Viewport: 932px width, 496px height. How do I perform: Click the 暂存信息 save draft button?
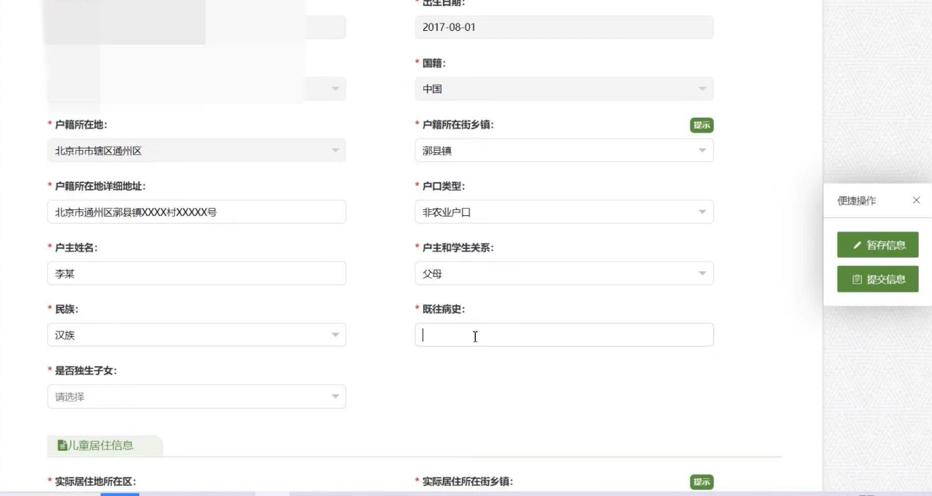coord(877,245)
